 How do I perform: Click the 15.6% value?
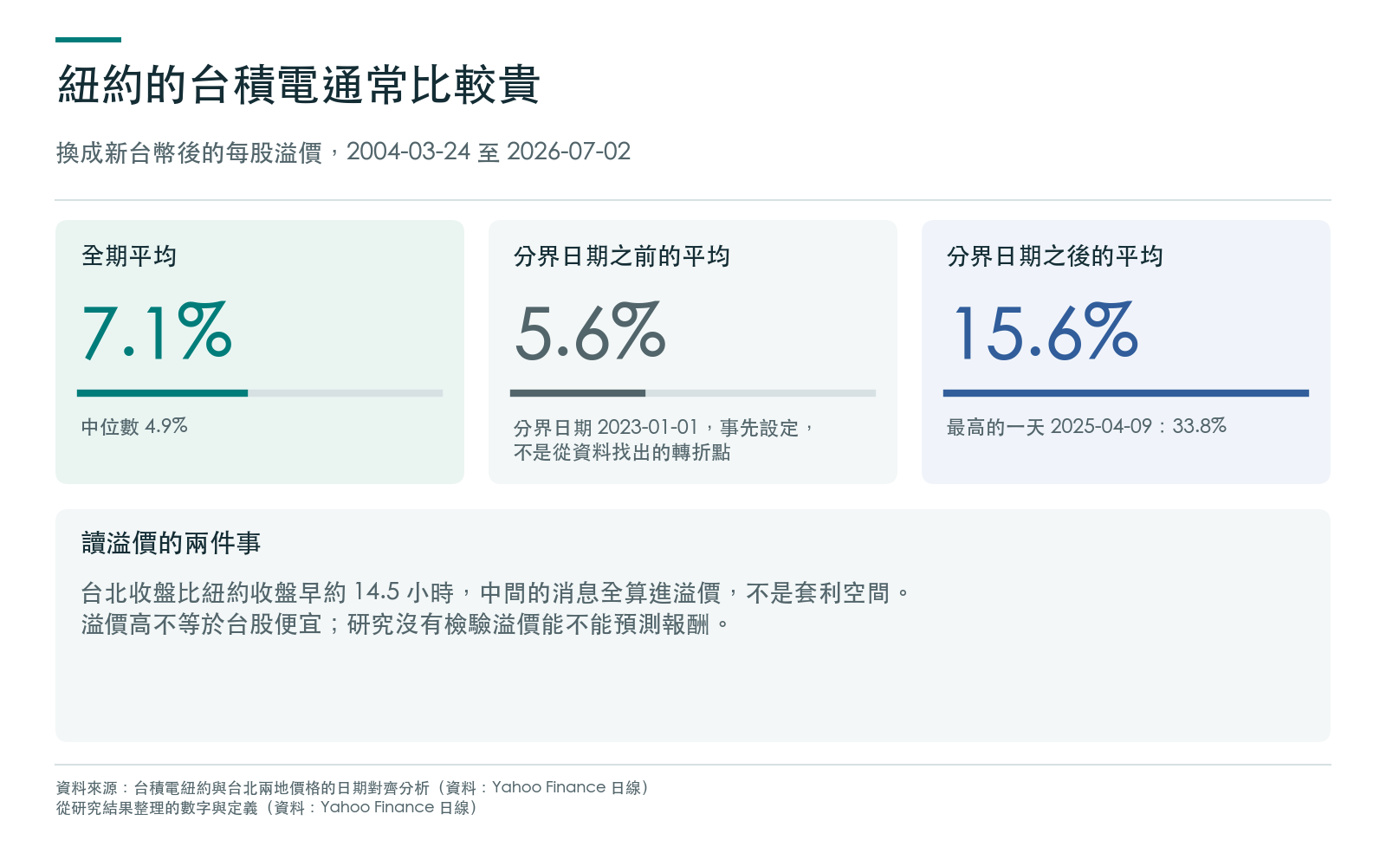point(1046,332)
